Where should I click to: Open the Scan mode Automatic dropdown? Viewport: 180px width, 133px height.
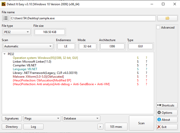(x=28, y=46)
